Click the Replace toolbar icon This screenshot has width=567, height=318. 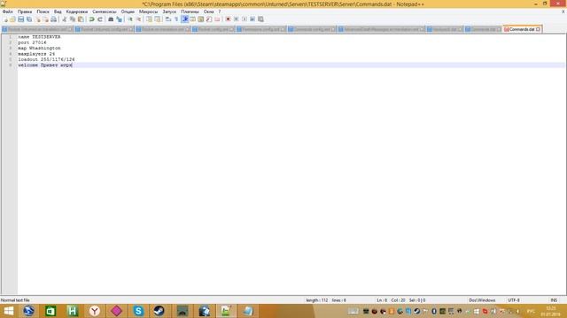119,19
